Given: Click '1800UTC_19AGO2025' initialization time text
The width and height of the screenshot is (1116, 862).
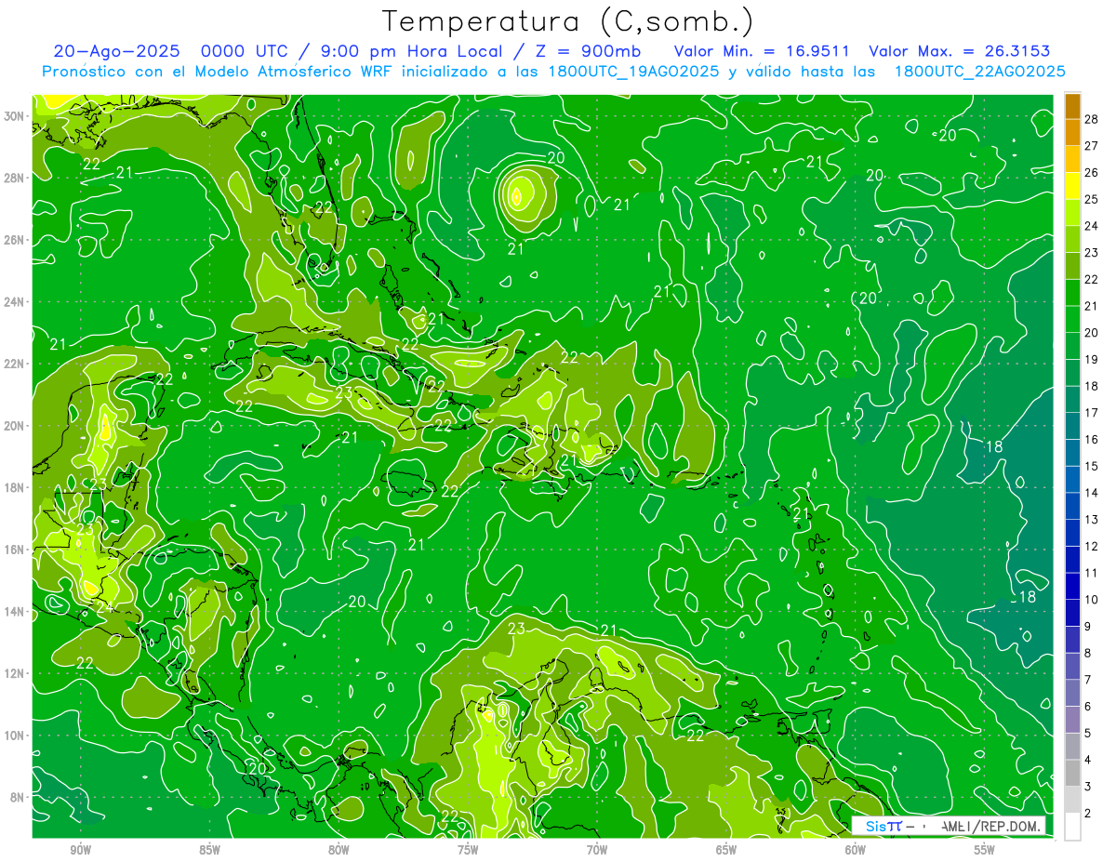Looking at the screenshot, I should tap(631, 72).
